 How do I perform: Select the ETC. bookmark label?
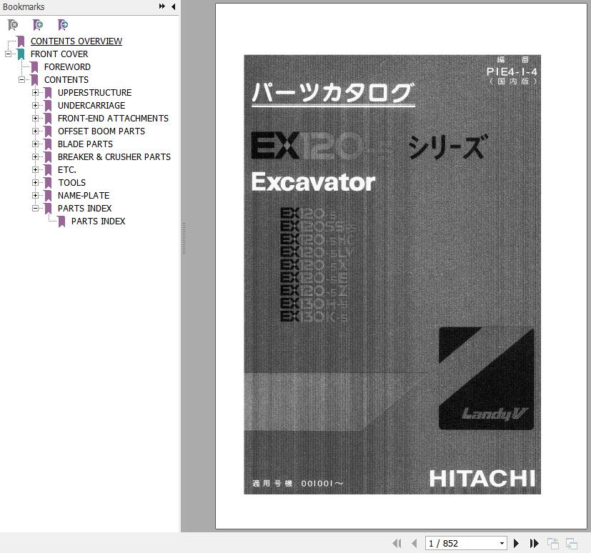pyautogui.click(x=66, y=169)
